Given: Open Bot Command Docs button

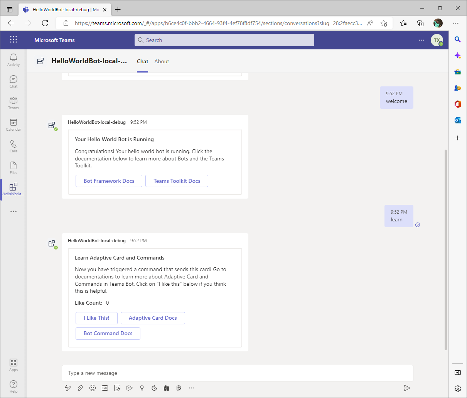Looking at the screenshot, I should 108,334.
